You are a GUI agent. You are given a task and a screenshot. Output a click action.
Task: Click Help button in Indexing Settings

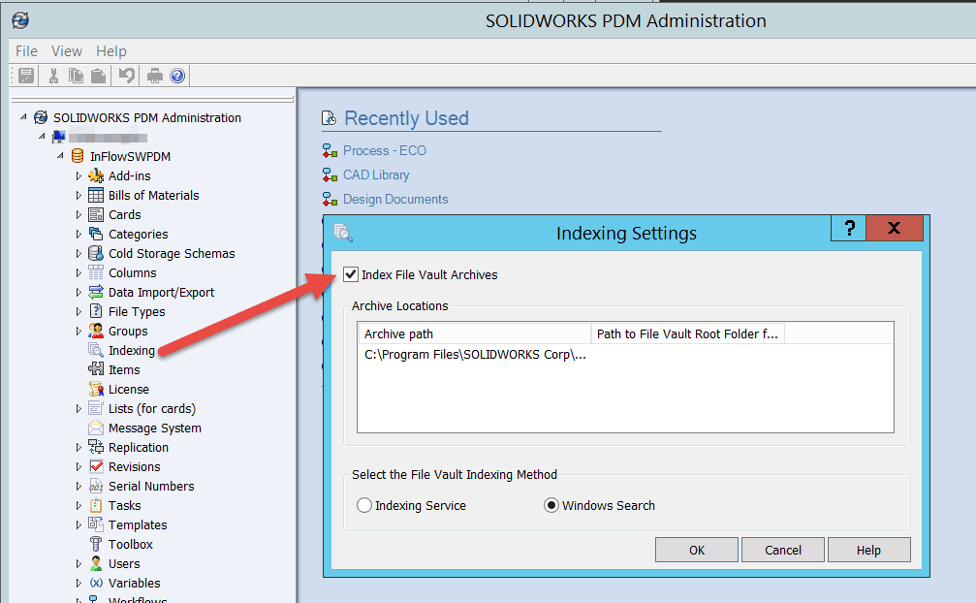tap(869, 550)
